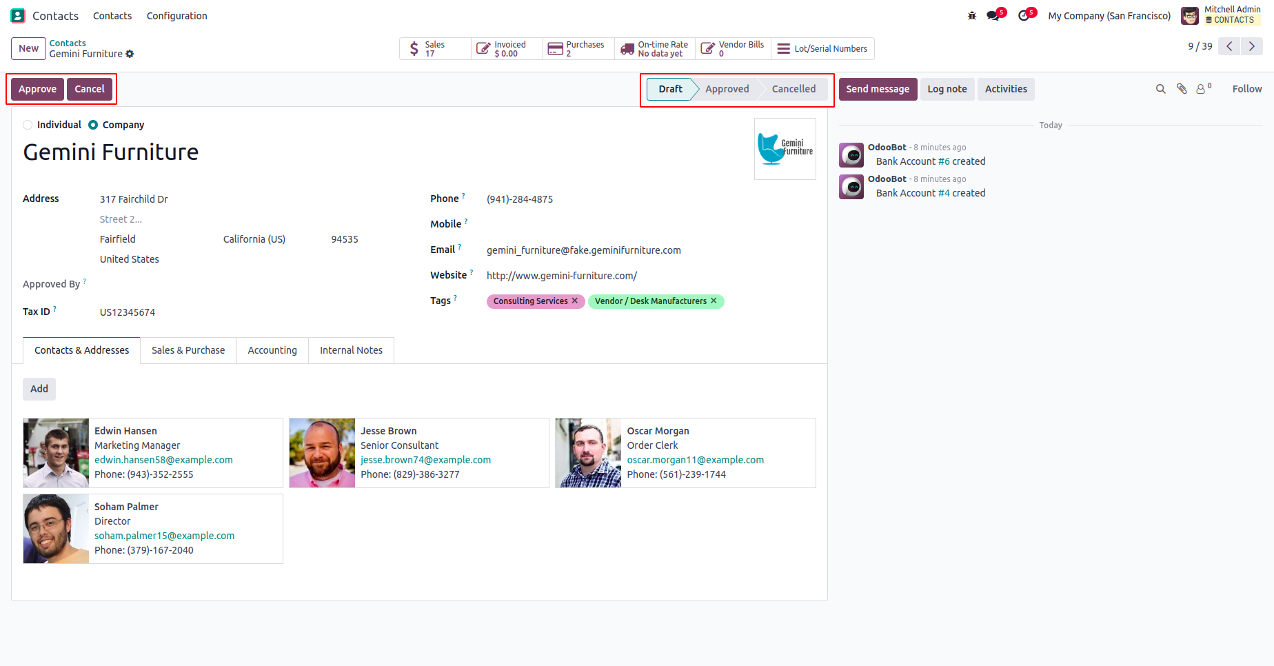Set status to Cancelled
The height and width of the screenshot is (666, 1274).
coord(793,89)
